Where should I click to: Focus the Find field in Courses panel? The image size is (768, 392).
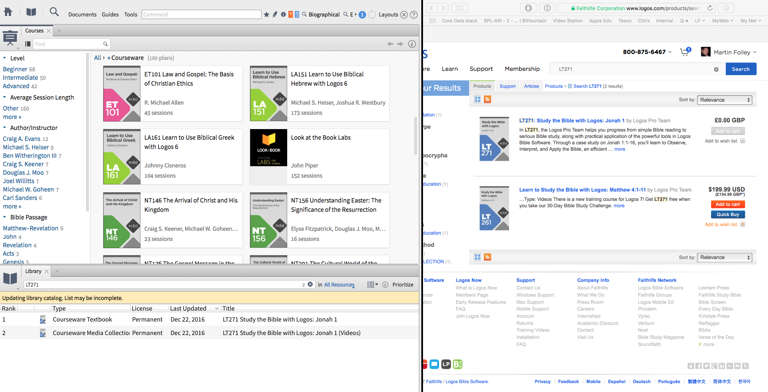click(x=72, y=44)
